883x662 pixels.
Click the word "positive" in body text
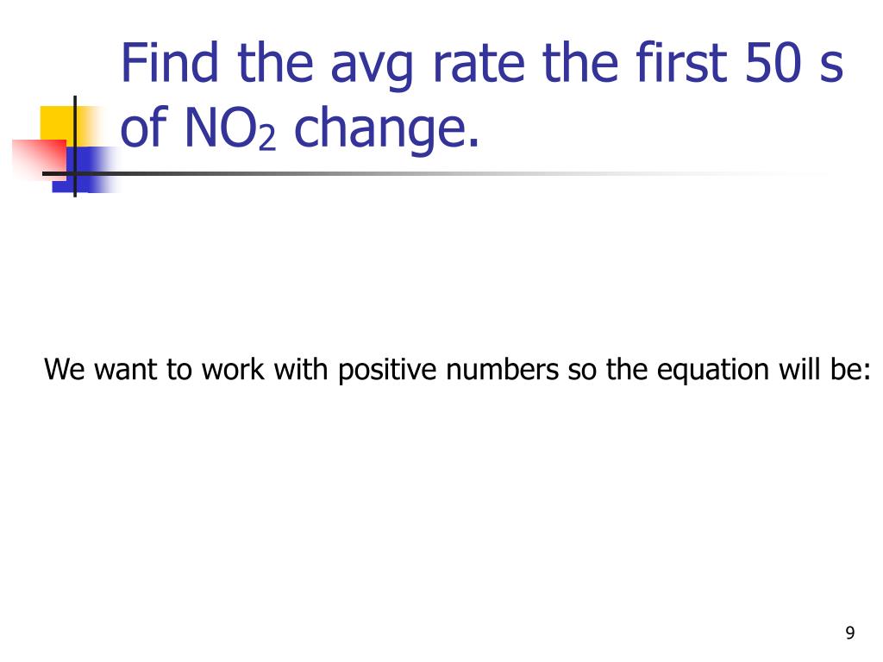click(387, 371)
